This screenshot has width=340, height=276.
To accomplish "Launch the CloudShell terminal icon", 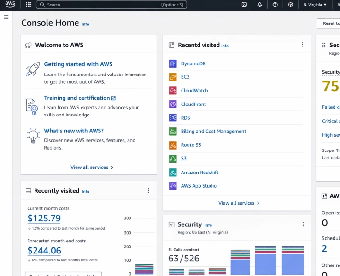I will click(x=244, y=5).
